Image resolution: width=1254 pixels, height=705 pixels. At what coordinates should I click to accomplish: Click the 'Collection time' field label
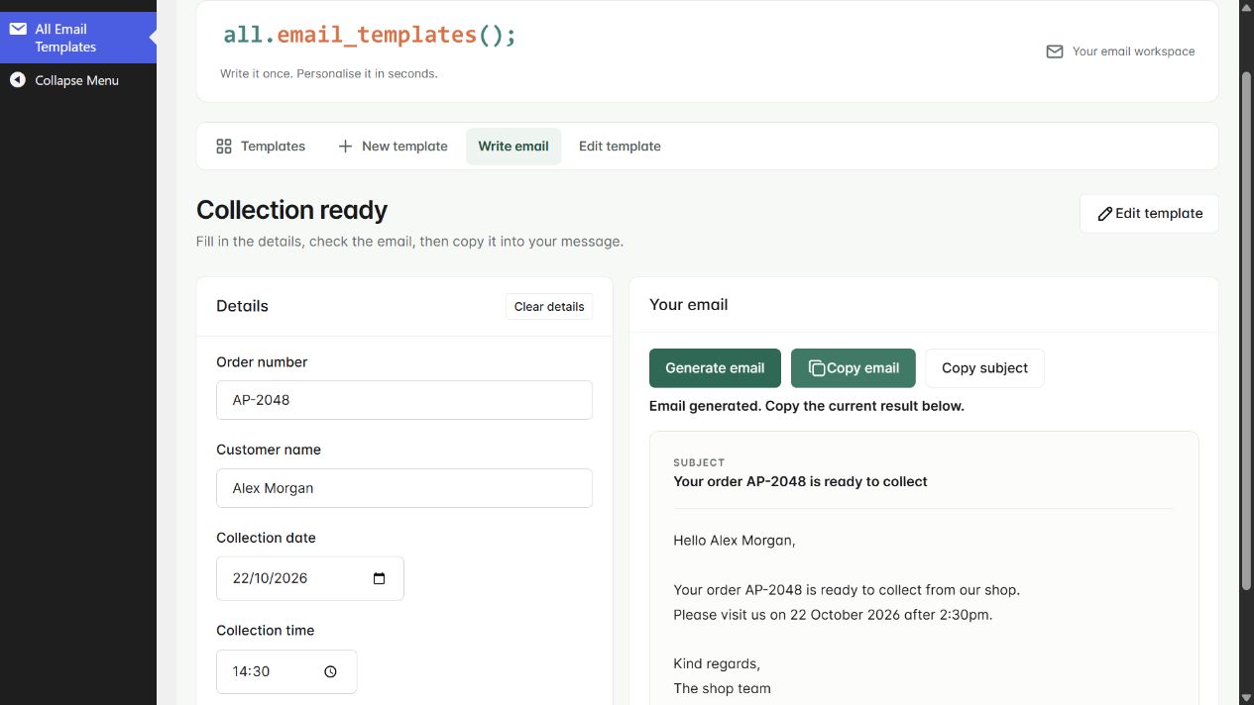point(266,631)
